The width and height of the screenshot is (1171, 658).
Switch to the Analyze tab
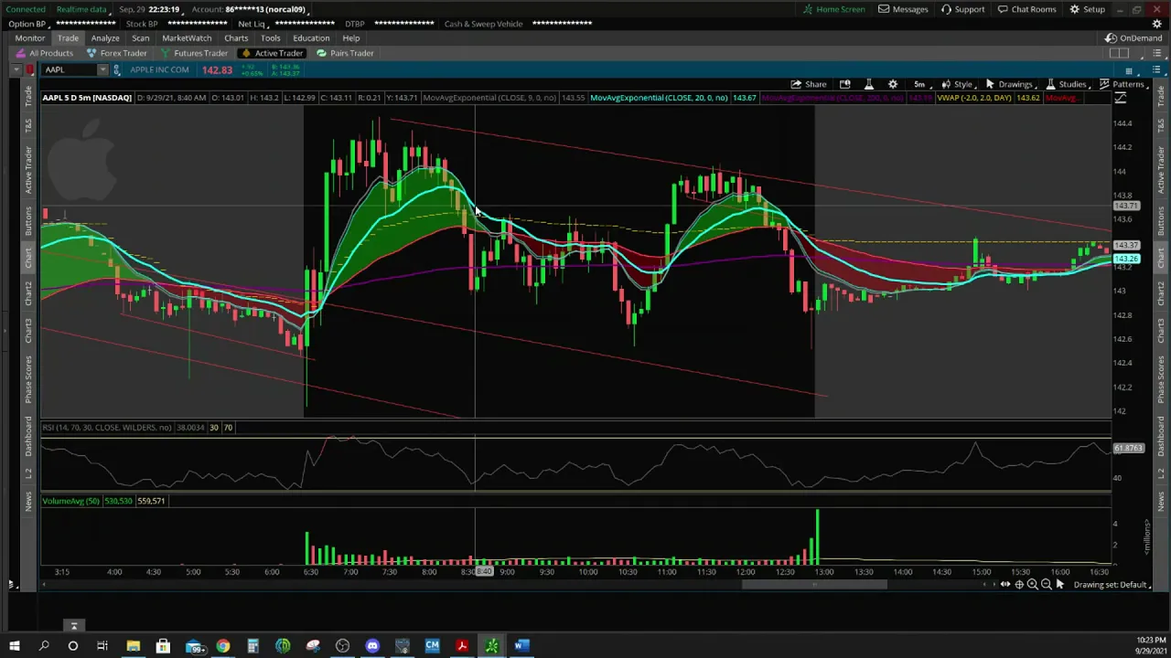(105, 38)
